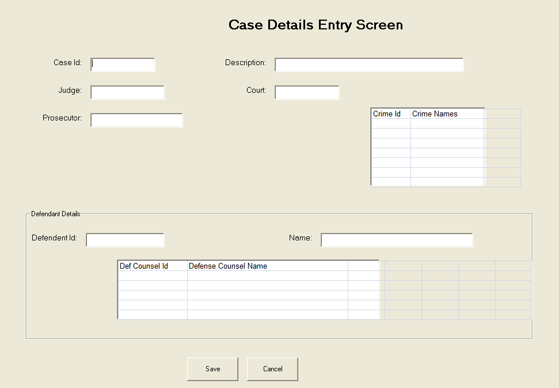Click the Def Counsel Id column header
The image size is (559, 388).
(153, 266)
